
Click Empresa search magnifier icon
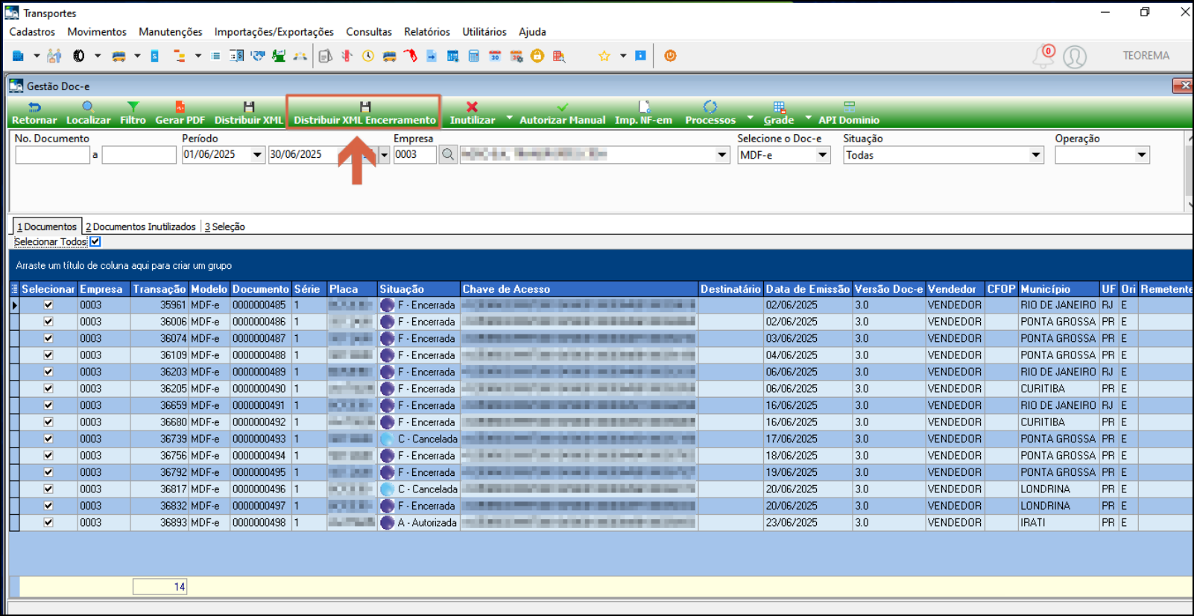448,155
